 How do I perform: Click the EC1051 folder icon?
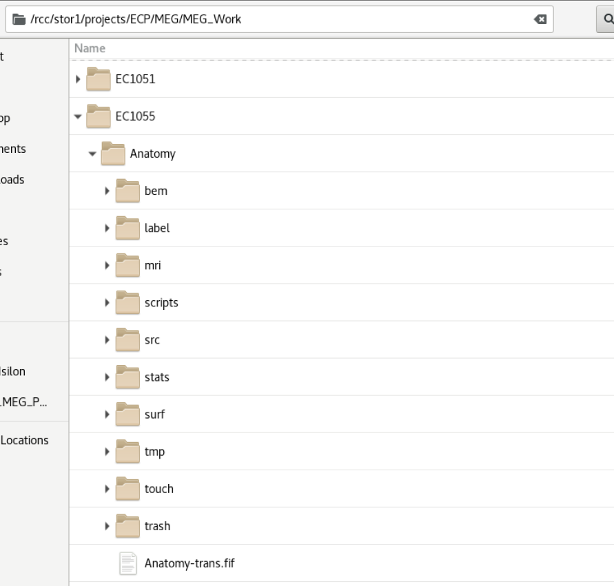click(x=99, y=79)
